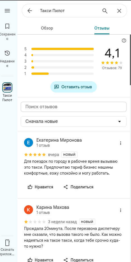This screenshot has height=262, width=131.
Task: Filter reviews by the 1-star rating bar
Action: tap(59, 74)
